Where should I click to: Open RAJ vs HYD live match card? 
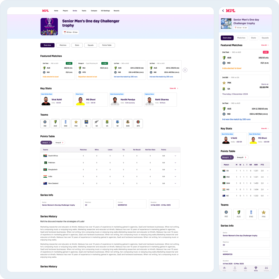[93, 70]
